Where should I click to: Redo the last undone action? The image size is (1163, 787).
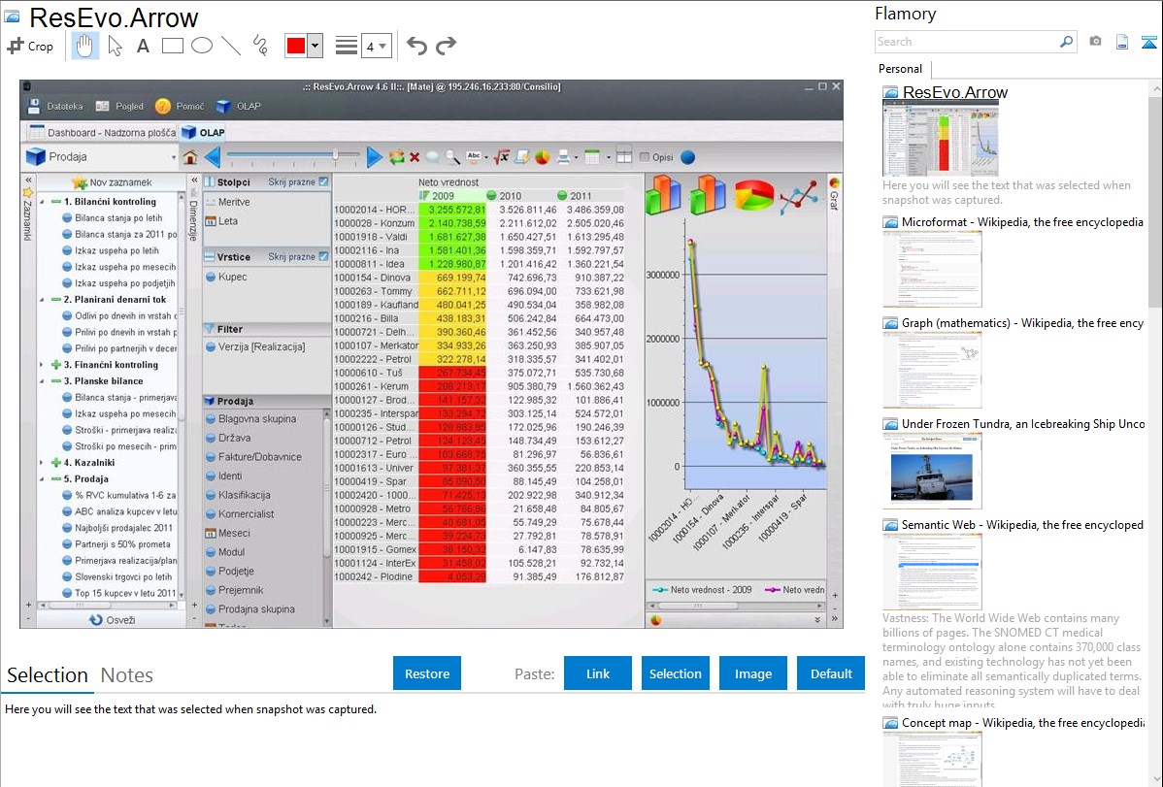446,46
